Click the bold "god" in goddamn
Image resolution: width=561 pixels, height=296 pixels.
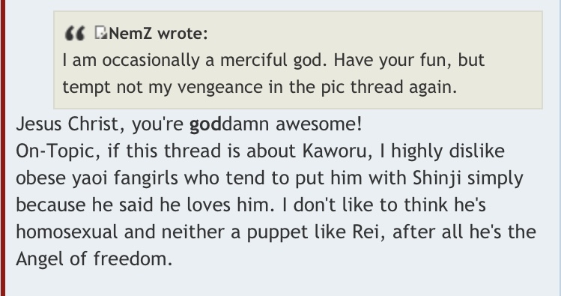point(205,124)
